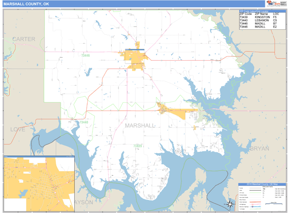Click the map legend box at bottom right
Screen dimensions: 289x213
coord(262,196)
